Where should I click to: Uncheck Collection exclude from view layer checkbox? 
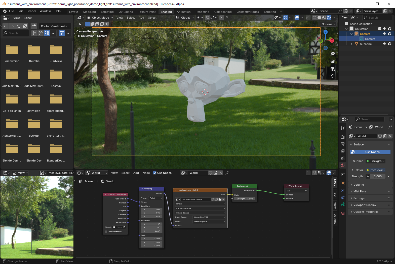coord(380,29)
